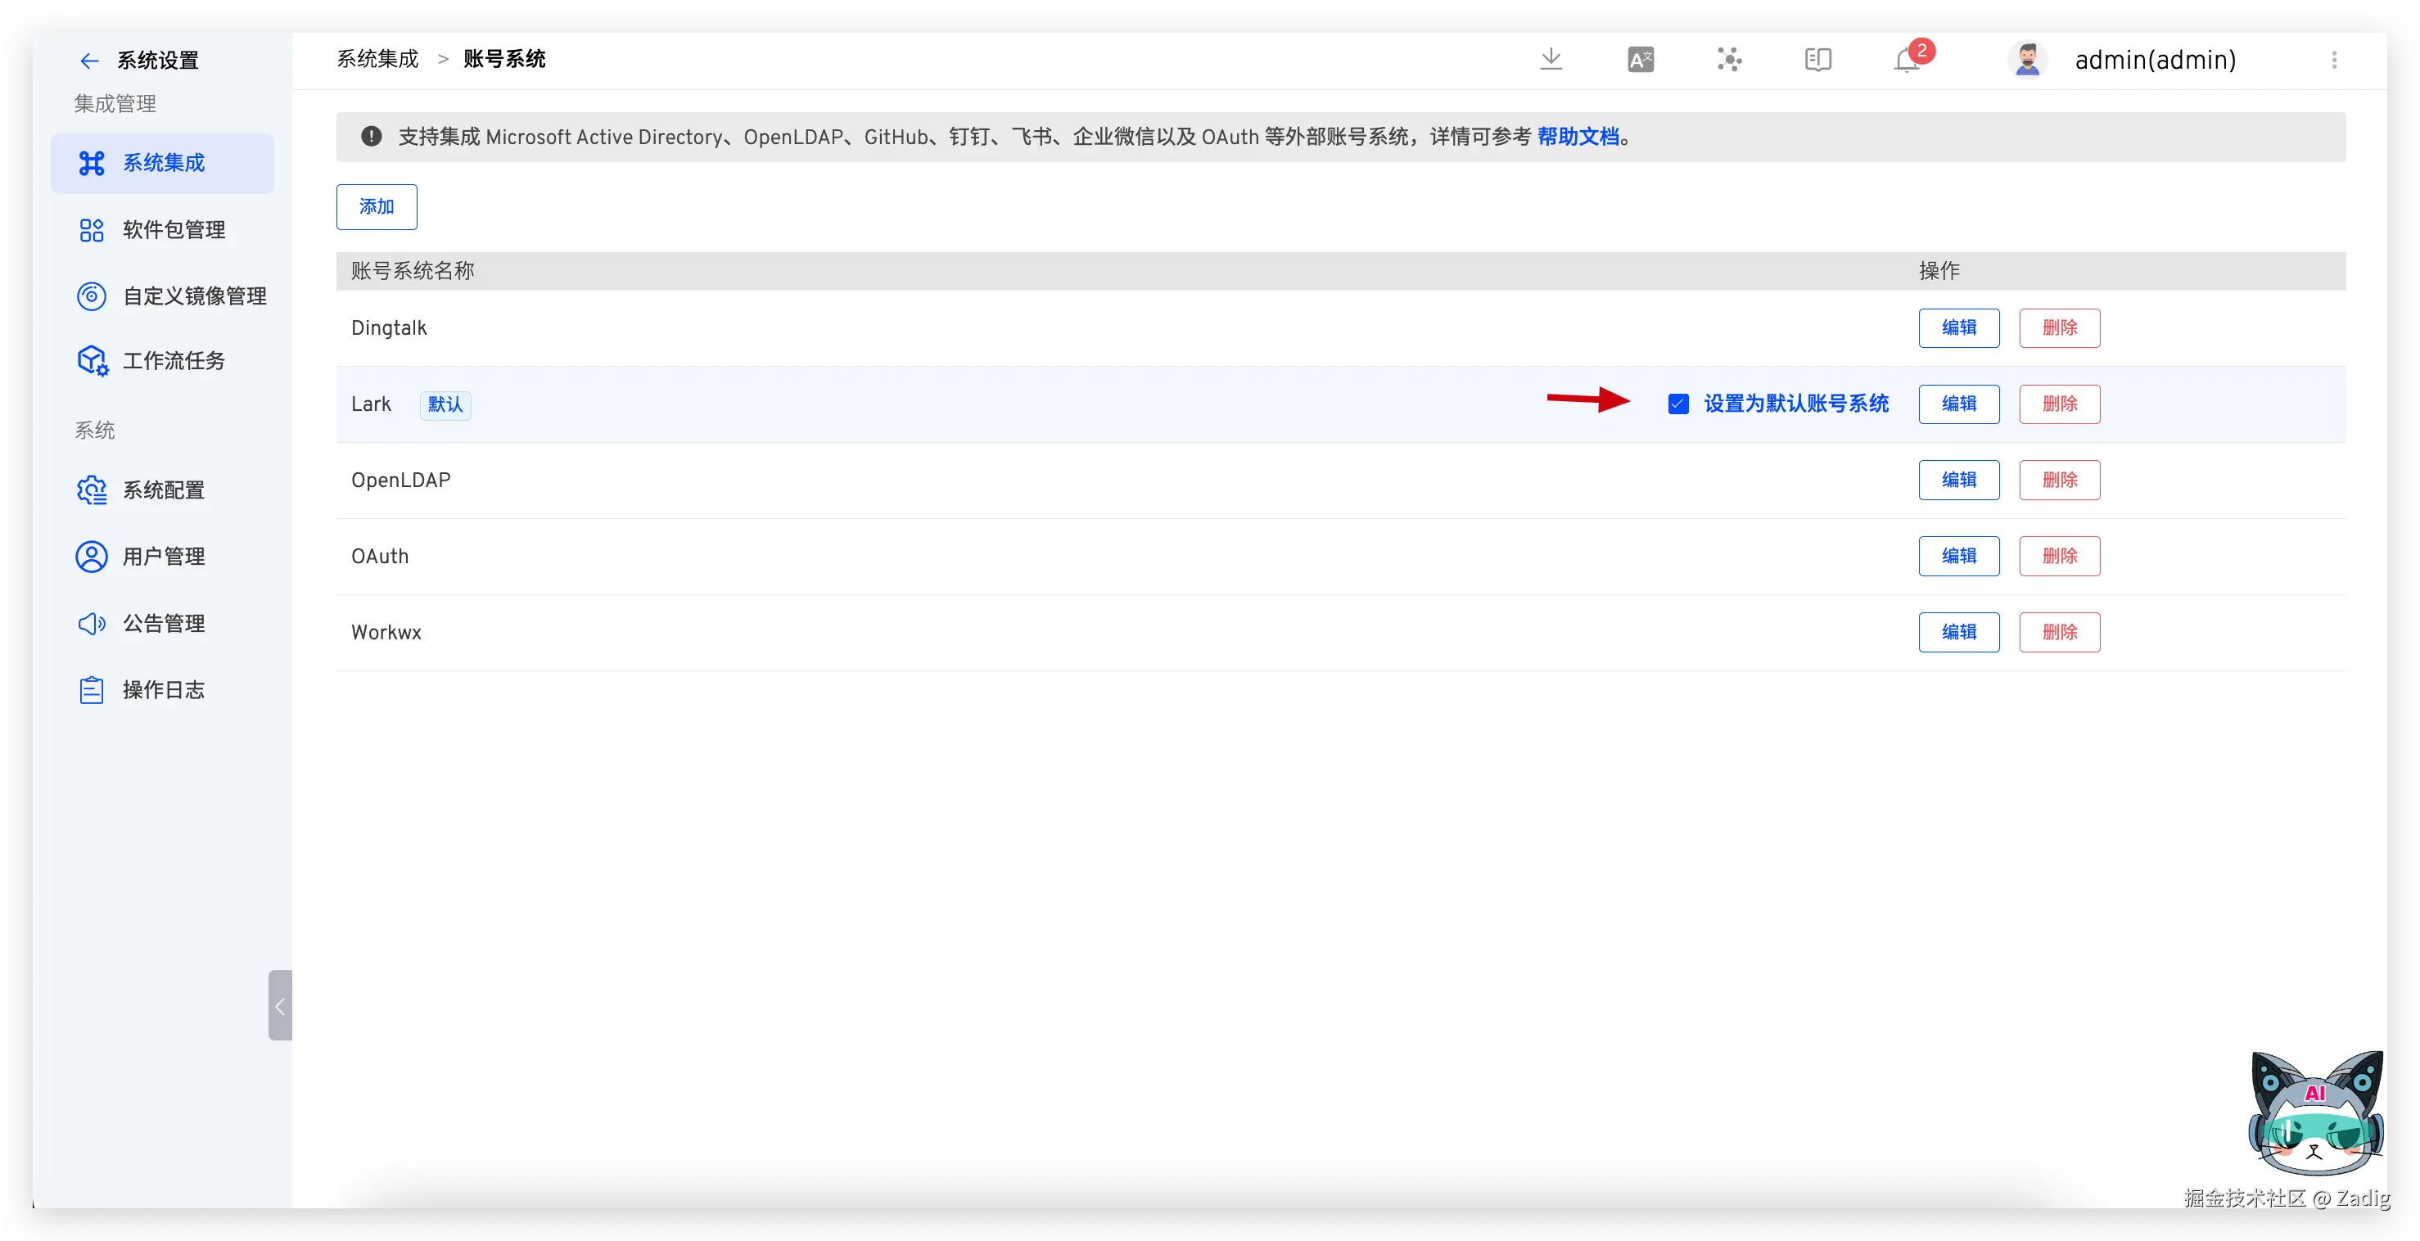This screenshot has width=2420, height=1241.
Task: Open the language translation icon
Action: pyautogui.click(x=1641, y=60)
